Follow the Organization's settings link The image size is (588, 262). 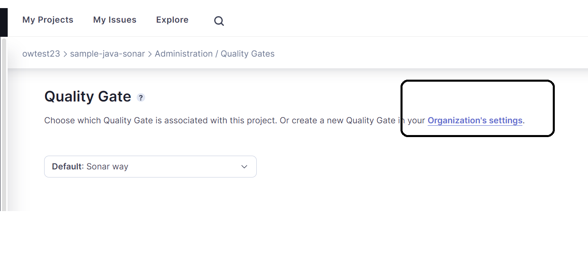pyautogui.click(x=475, y=120)
